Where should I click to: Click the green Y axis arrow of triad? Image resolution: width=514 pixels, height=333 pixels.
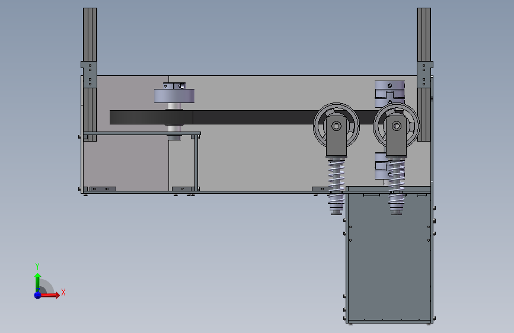point(37,283)
